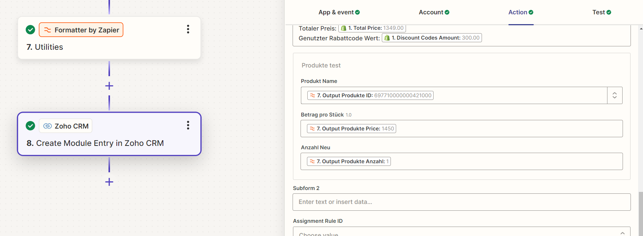Focus the Anzahl Neu field
The width and height of the screenshot is (643, 236).
coord(462,161)
